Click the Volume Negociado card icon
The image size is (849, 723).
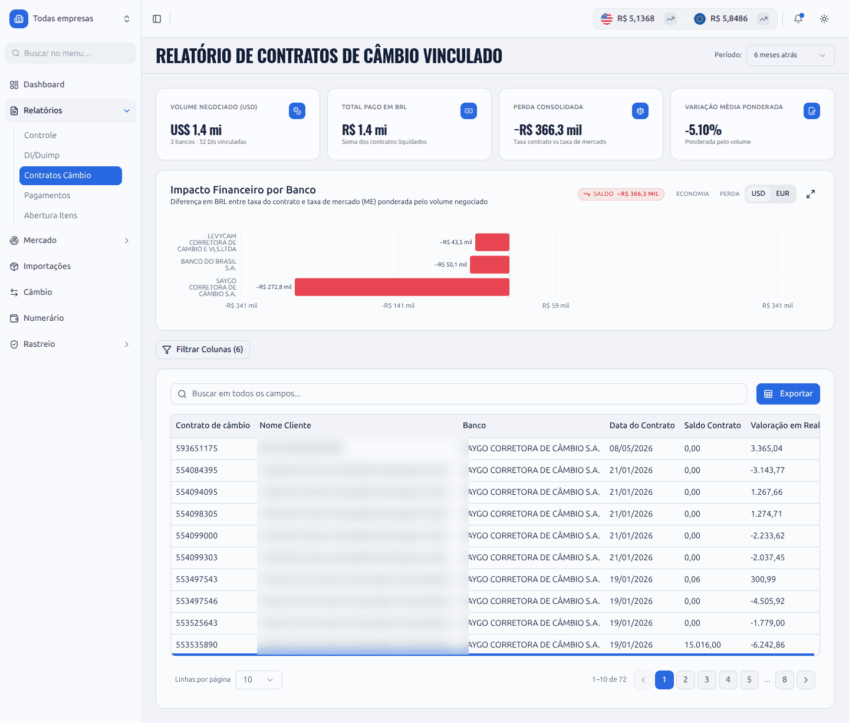[297, 111]
